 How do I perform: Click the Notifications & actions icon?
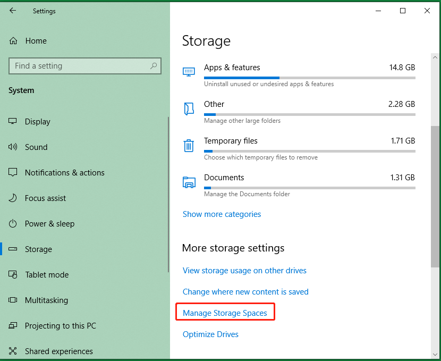13,172
